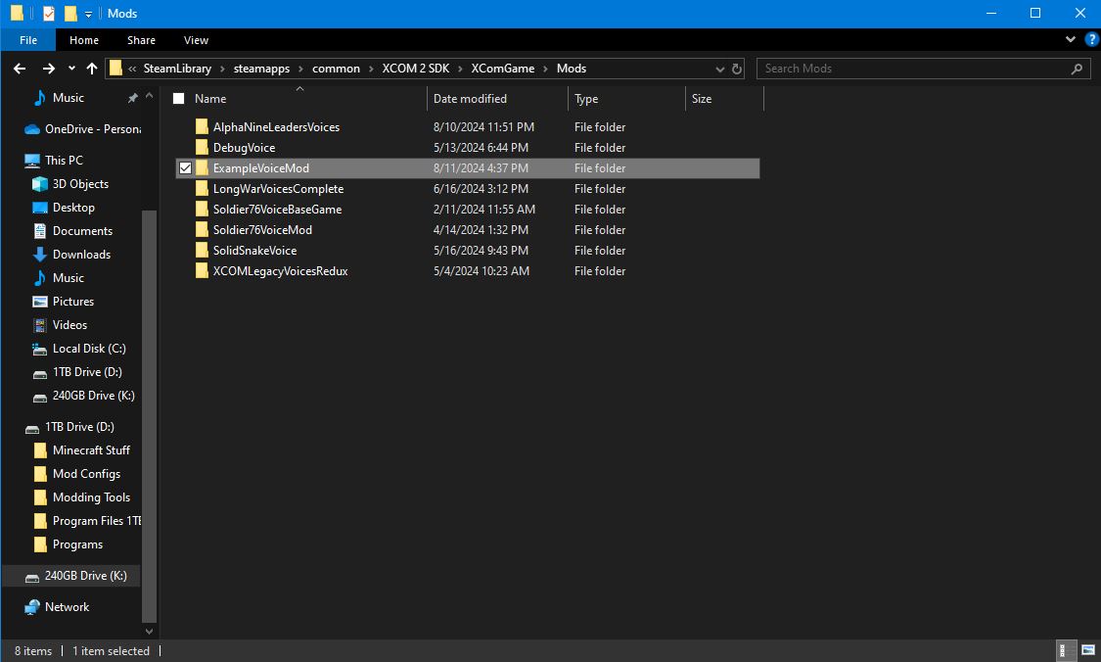
Task: Expand the ribbon with the chevron
Action: [1070, 39]
